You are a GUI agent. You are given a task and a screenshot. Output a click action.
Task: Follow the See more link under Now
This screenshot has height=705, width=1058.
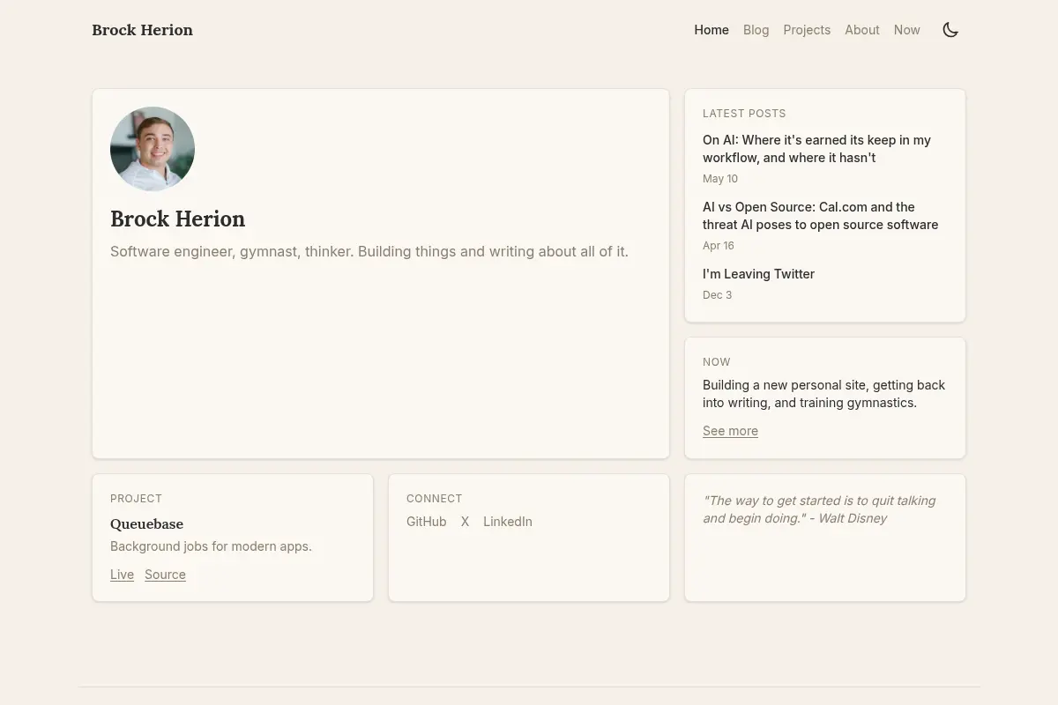[x=730, y=431]
